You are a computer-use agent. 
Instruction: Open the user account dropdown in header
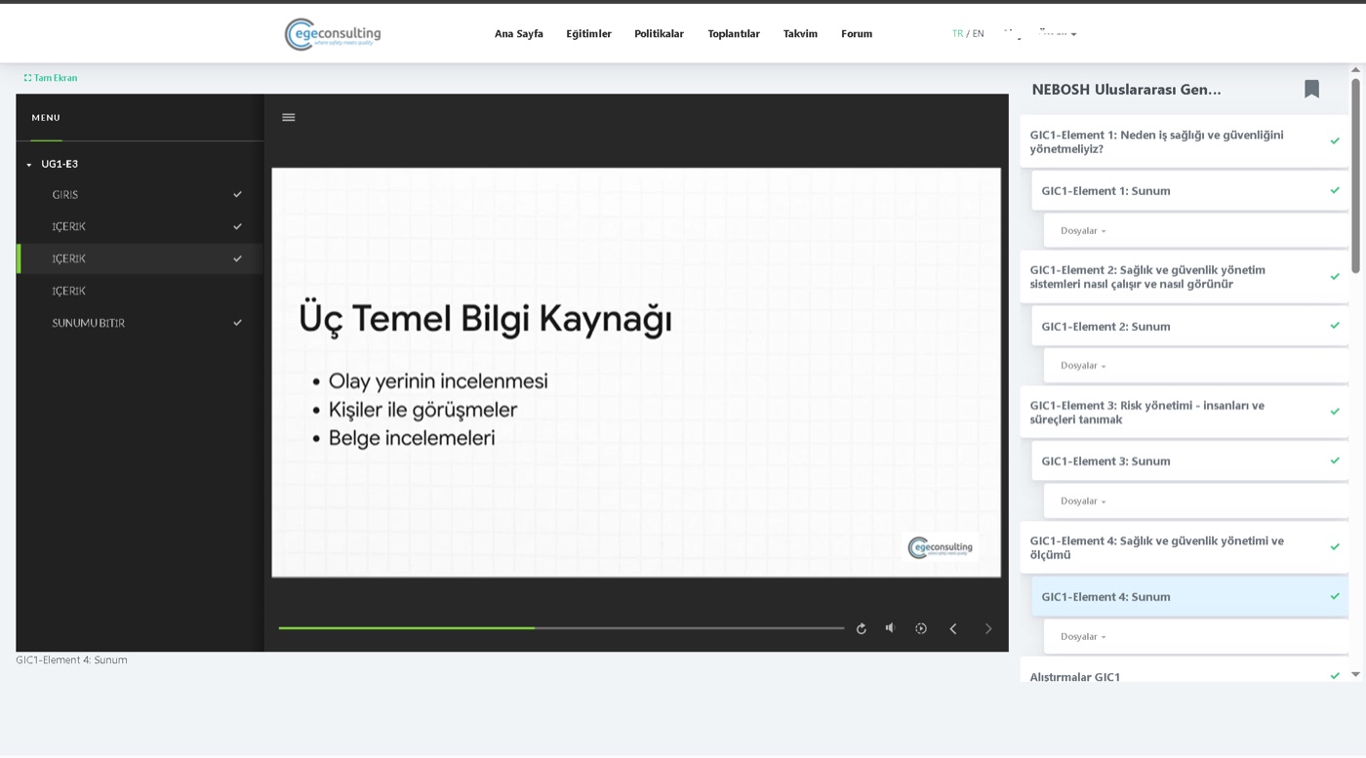[1040, 34]
